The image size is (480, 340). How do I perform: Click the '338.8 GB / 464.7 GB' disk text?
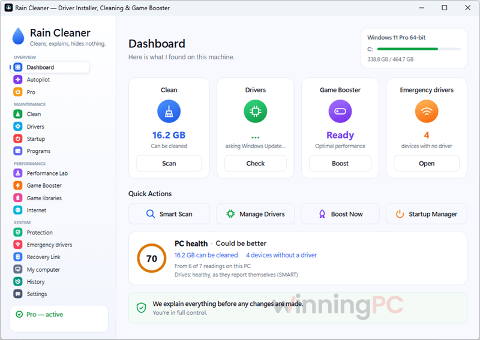(391, 59)
